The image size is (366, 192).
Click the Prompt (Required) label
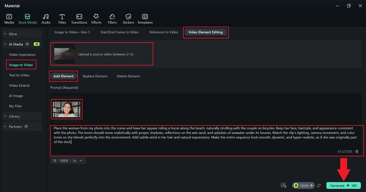[x=64, y=87]
